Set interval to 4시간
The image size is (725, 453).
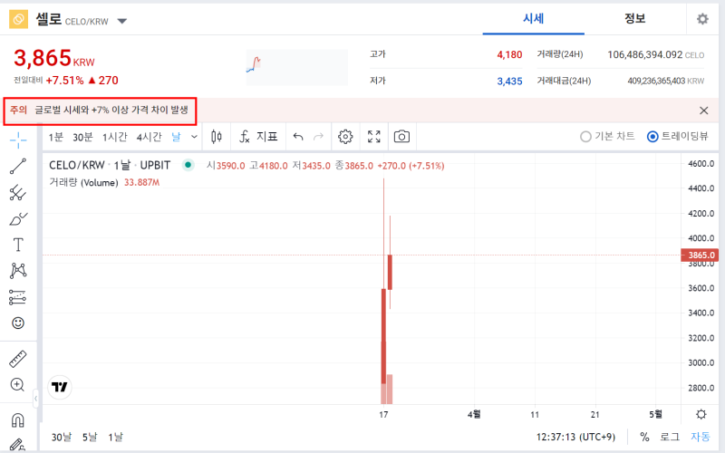pyautogui.click(x=149, y=137)
